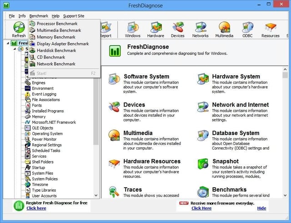
Task: Select Scheduled Tasks in the tree
Action: [x=46, y=150]
